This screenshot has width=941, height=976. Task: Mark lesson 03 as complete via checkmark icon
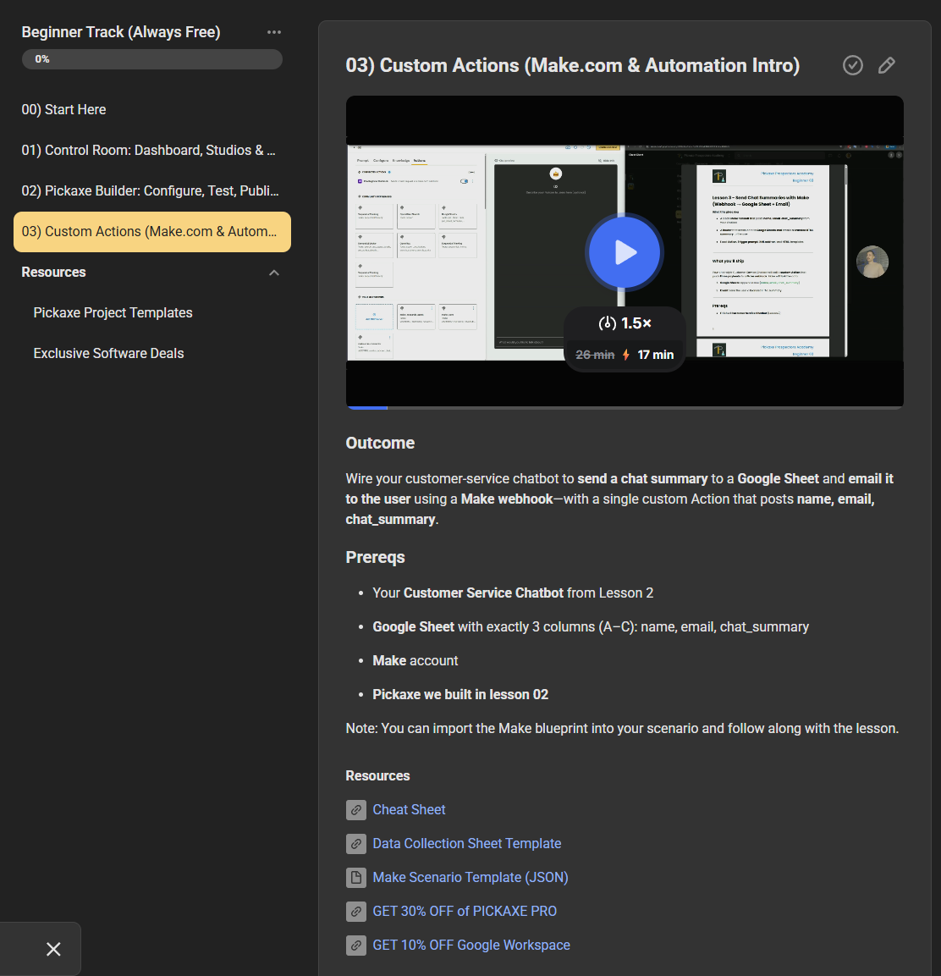853,65
